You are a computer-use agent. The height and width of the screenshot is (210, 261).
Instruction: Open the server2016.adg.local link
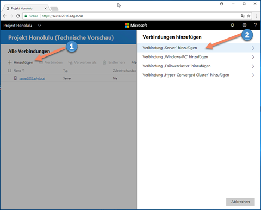[x=32, y=78]
